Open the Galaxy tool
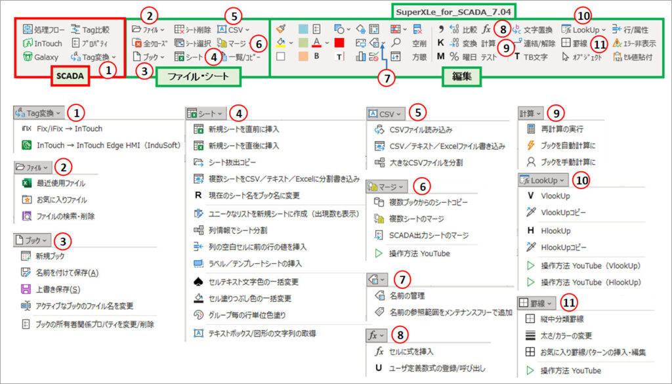The width and height of the screenshot is (672, 384). (x=41, y=56)
